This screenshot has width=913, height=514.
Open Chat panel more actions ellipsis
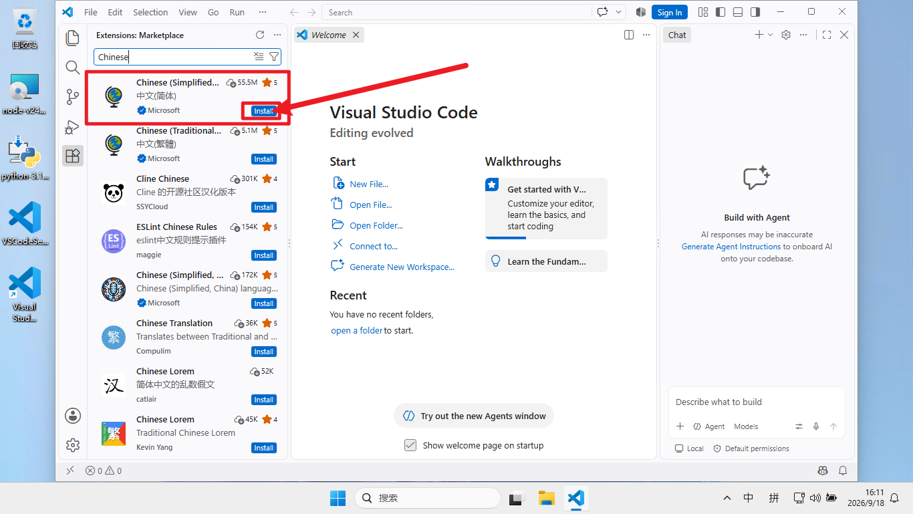803,35
